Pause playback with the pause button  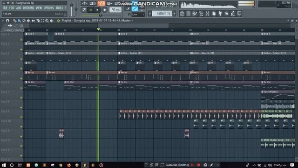point(91,10)
